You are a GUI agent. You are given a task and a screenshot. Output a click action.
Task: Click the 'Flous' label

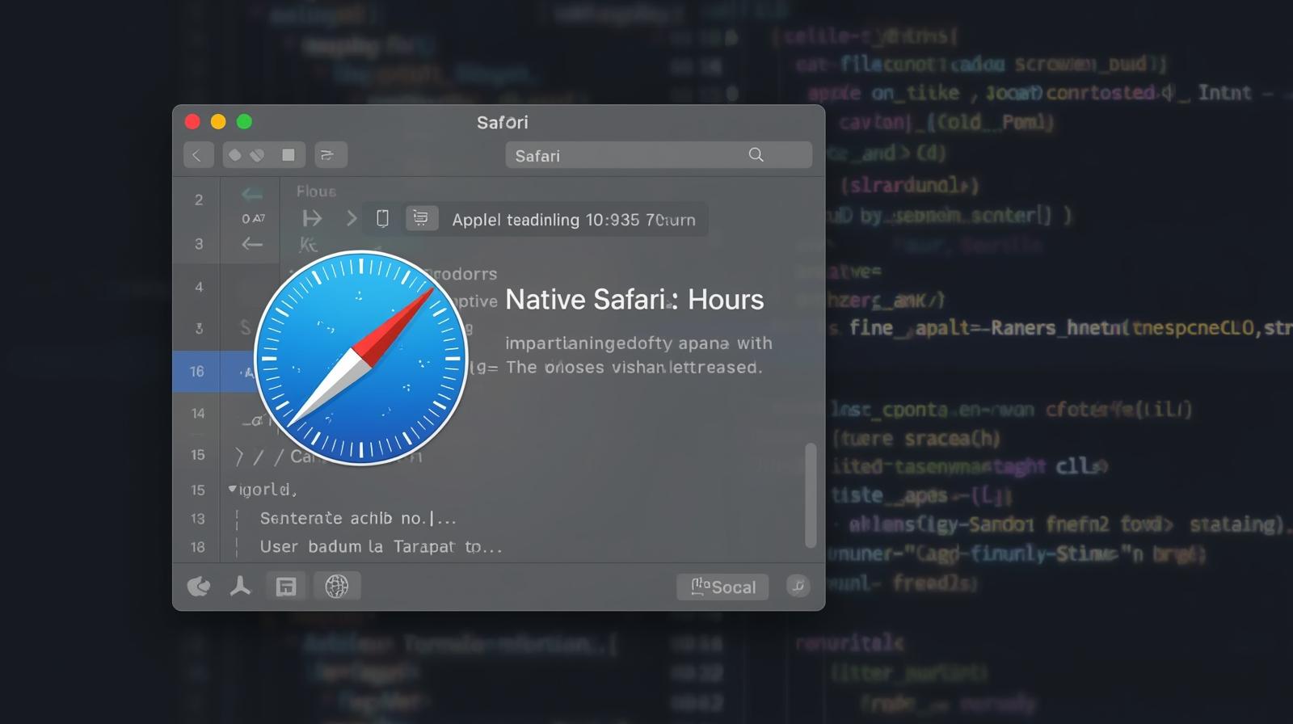click(316, 192)
